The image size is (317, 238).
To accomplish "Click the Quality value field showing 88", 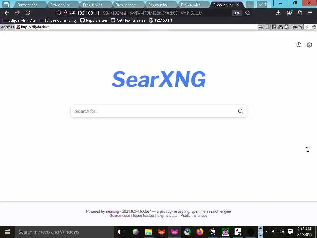I will pos(307,27).
